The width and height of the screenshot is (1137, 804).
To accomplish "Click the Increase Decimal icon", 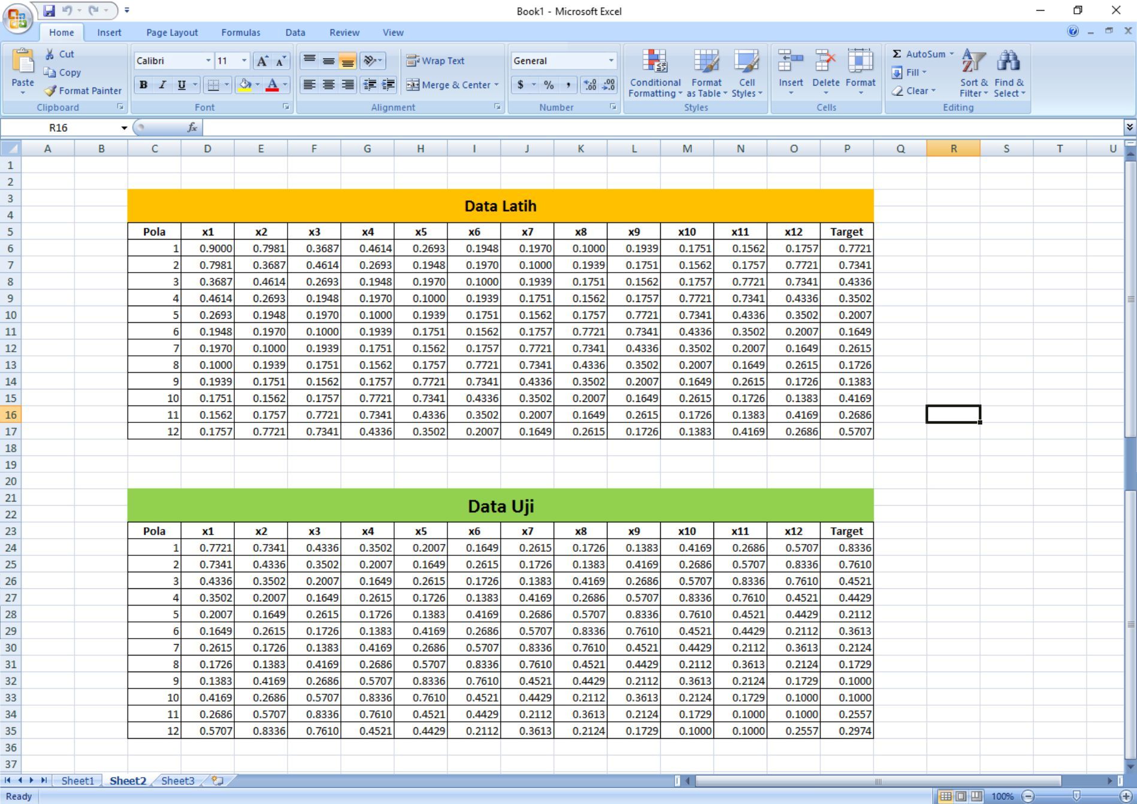I will [590, 85].
